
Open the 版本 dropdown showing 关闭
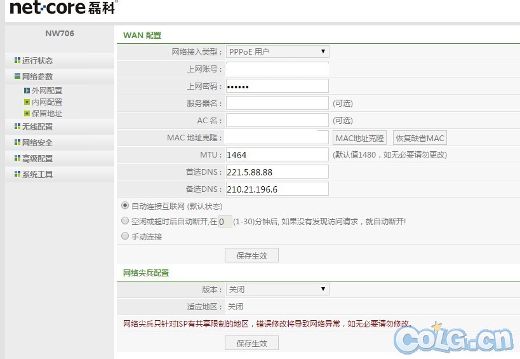tap(277, 289)
